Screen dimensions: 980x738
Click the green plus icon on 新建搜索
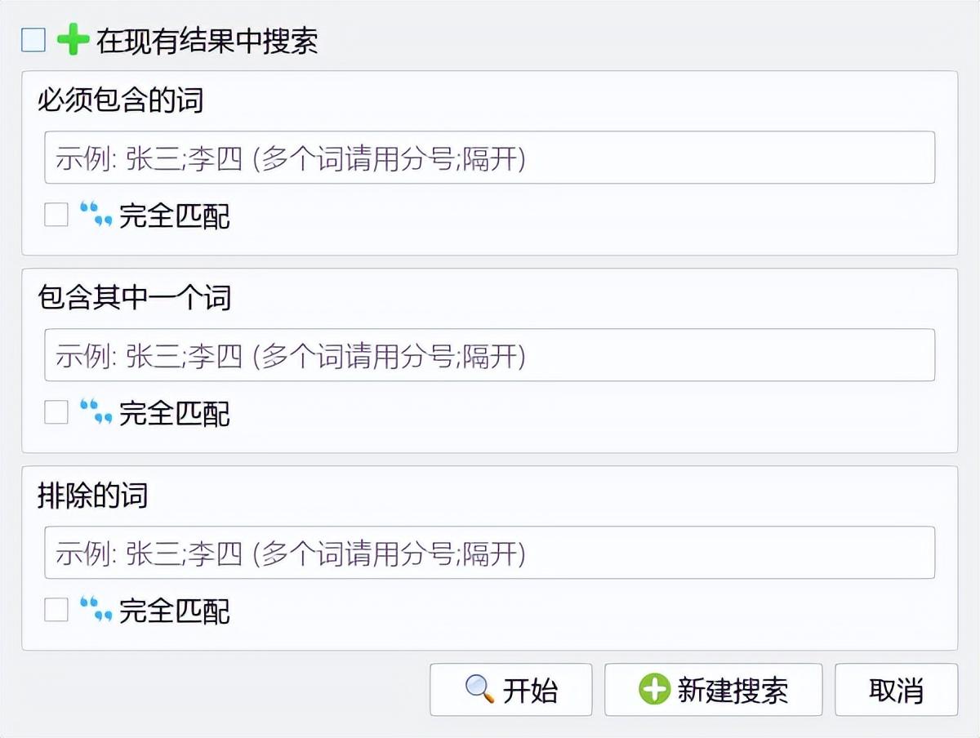[654, 690]
